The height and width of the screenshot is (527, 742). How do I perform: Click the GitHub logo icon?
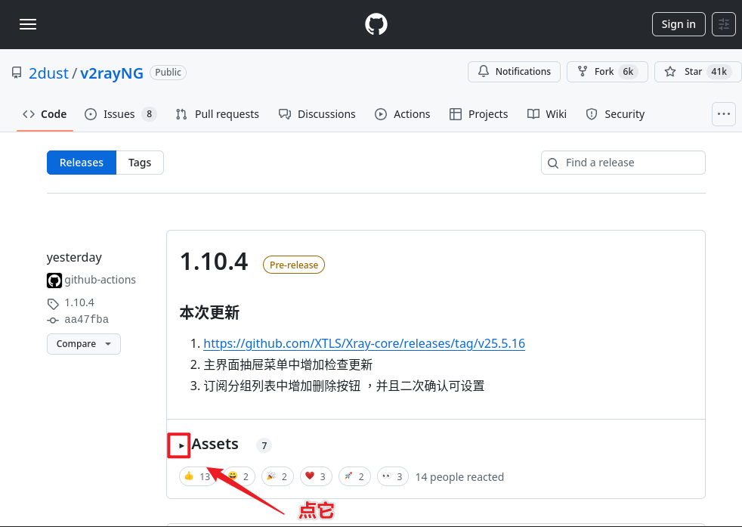point(376,24)
